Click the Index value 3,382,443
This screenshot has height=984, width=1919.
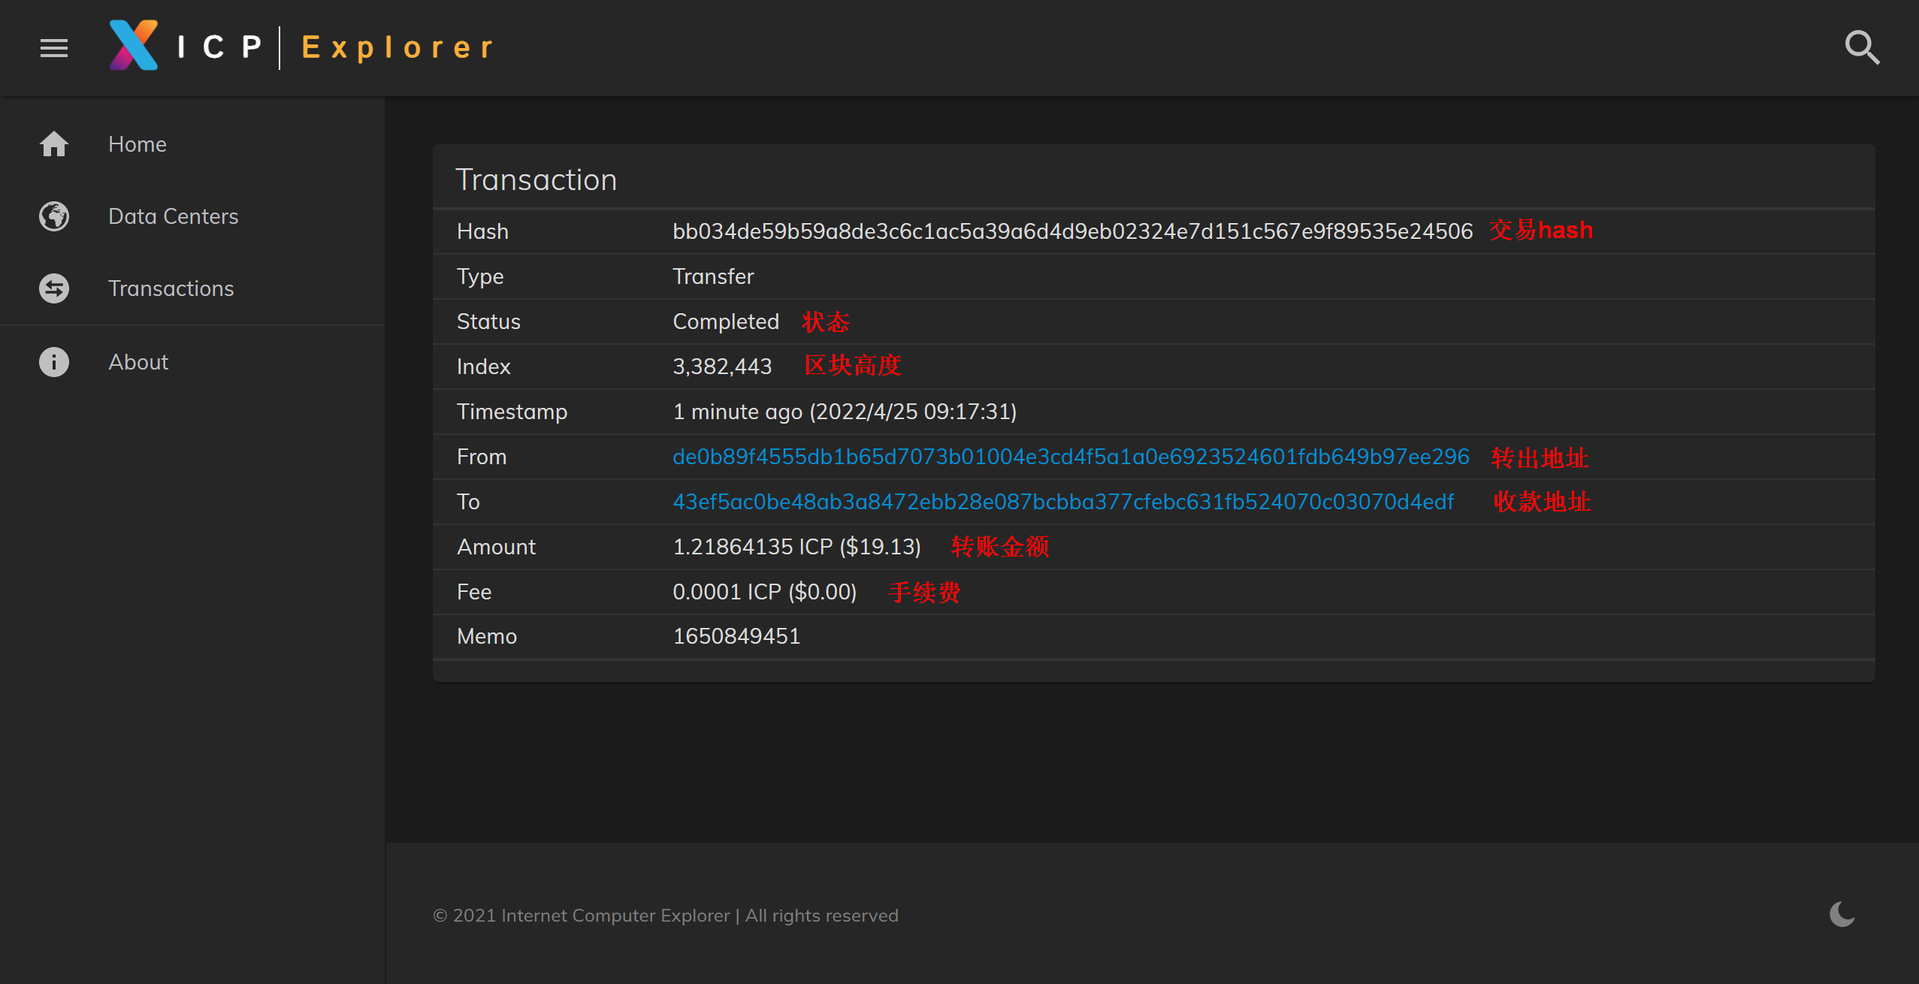pyautogui.click(x=722, y=367)
